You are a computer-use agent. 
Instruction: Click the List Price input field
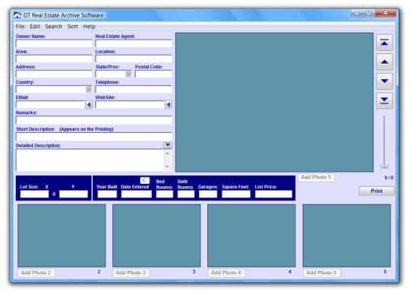273,195
